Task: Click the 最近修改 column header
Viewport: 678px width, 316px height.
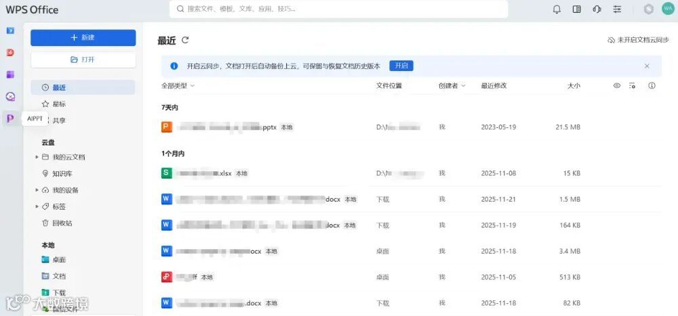Action: pyautogui.click(x=494, y=85)
